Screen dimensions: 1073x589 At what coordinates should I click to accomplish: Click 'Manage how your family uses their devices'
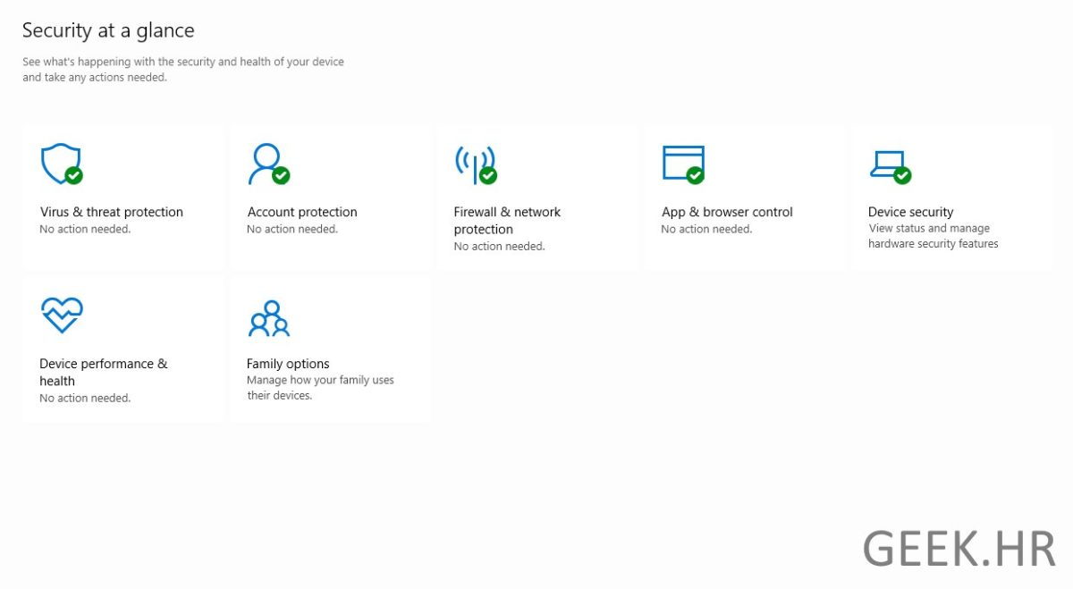pyautogui.click(x=320, y=388)
